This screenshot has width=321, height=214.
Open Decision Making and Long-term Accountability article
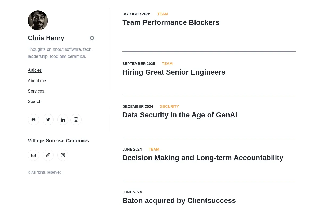[203, 158]
